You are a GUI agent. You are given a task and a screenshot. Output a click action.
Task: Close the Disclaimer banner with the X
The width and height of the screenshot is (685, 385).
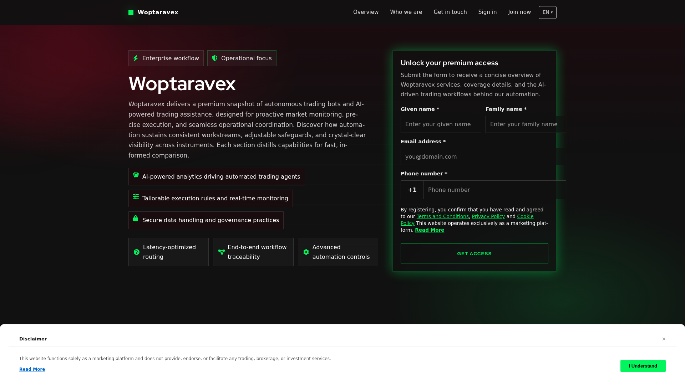(x=664, y=339)
